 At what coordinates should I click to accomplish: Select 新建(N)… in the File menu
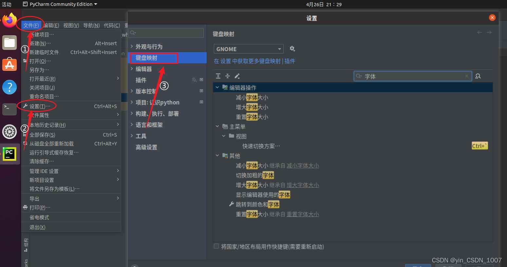pos(71,43)
